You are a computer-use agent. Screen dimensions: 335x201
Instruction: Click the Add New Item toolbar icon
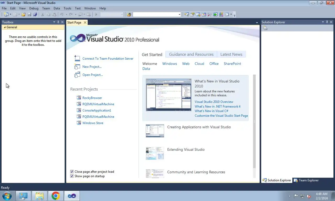[x=15, y=14]
